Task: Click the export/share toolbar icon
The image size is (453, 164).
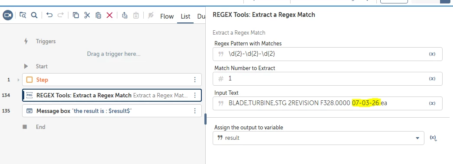Action: coord(125,15)
